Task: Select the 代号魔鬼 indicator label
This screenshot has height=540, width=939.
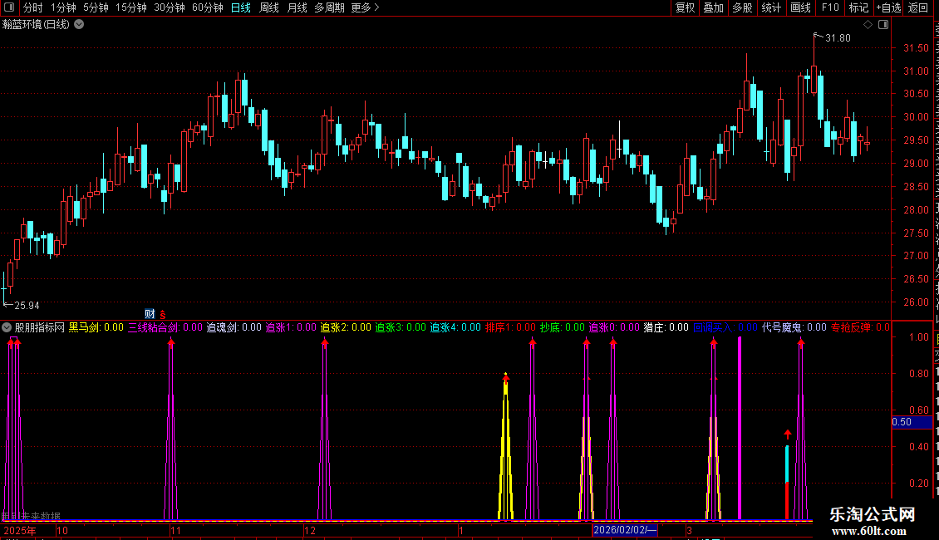Action: click(x=794, y=327)
